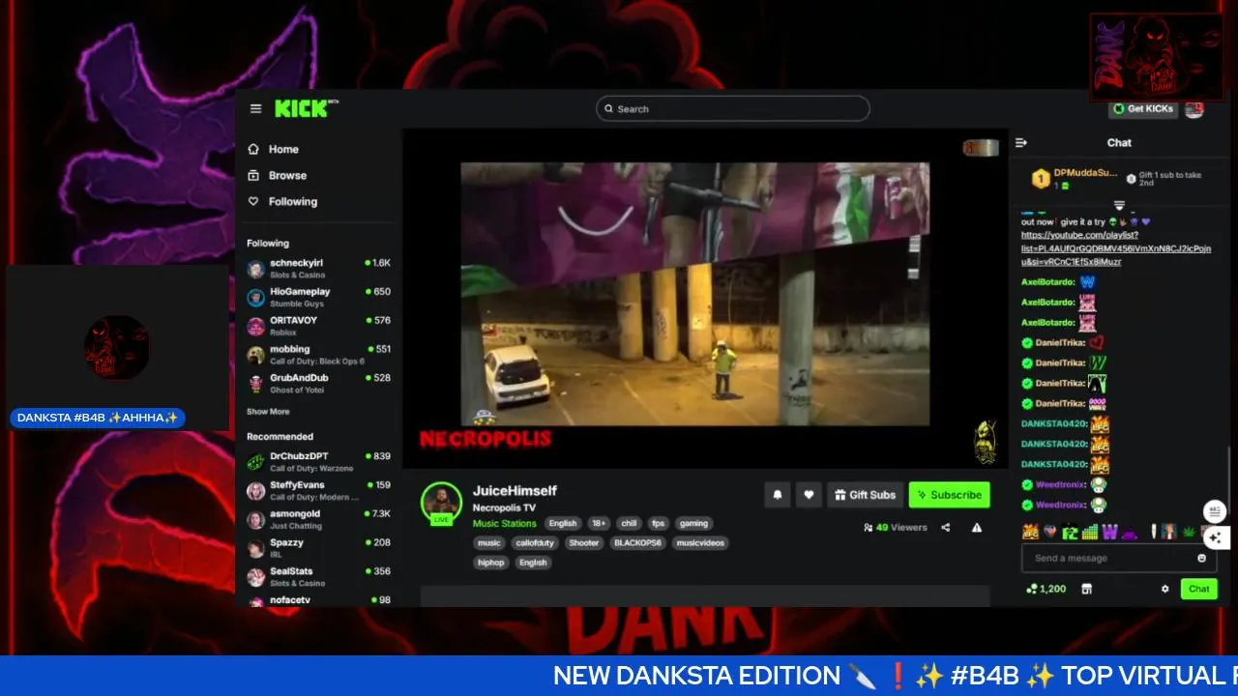Click the DANKSTA profile picture in overlay
This screenshot has height=696, width=1238.
coord(117,347)
